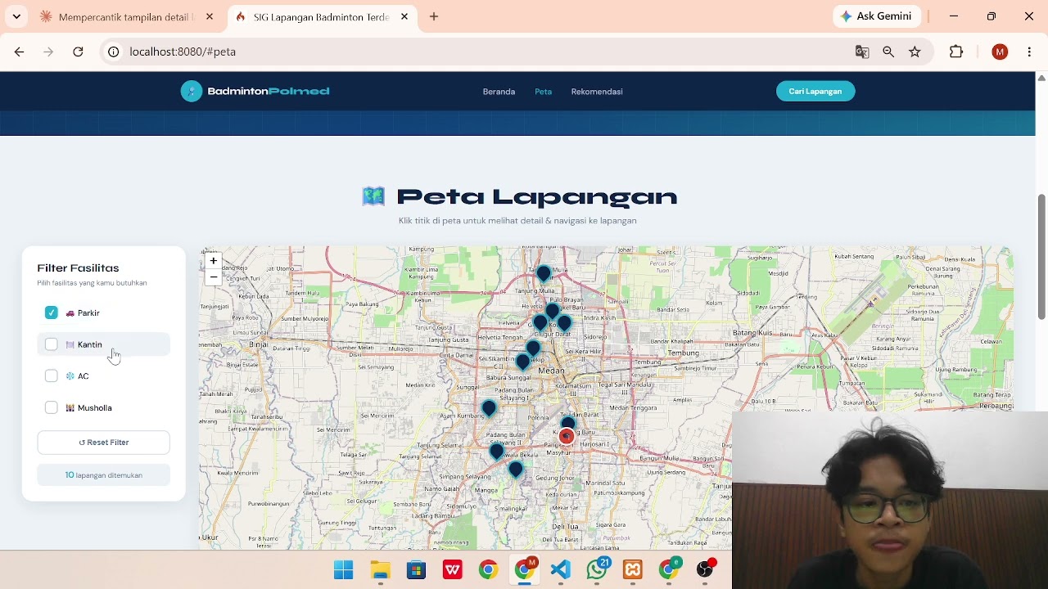Expand the tab search dropdown arrow
This screenshot has width=1048, height=589.
pyautogui.click(x=16, y=16)
